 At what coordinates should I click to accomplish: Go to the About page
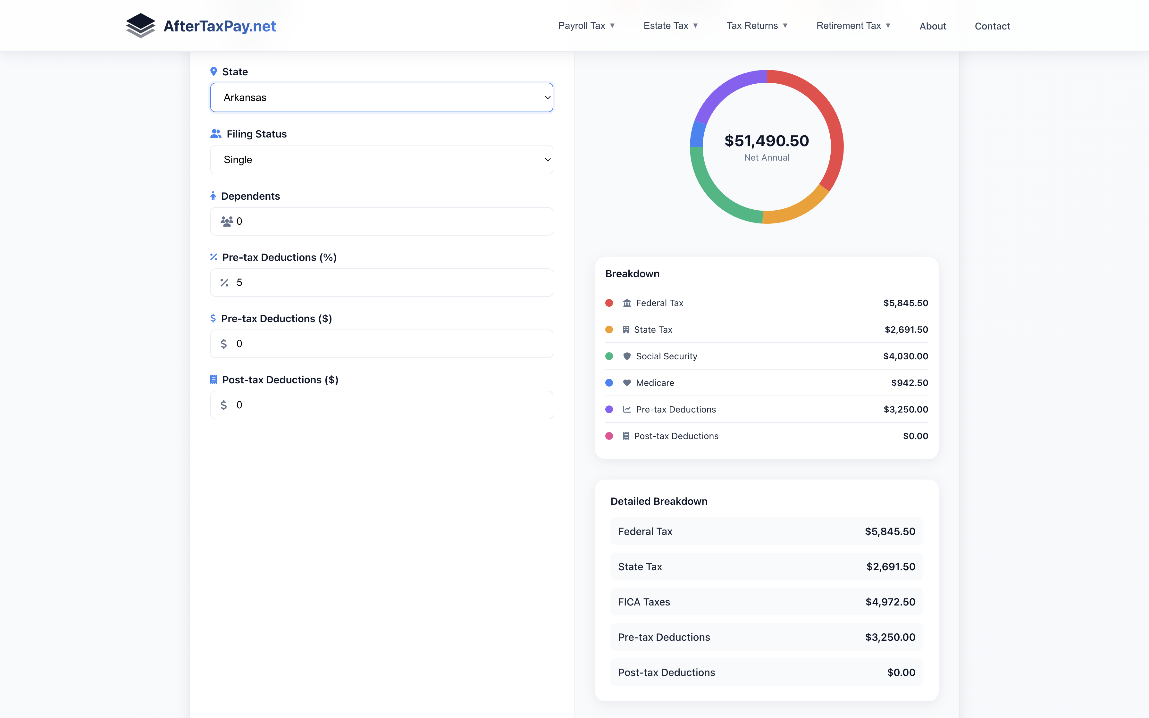(x=932, y=26)
